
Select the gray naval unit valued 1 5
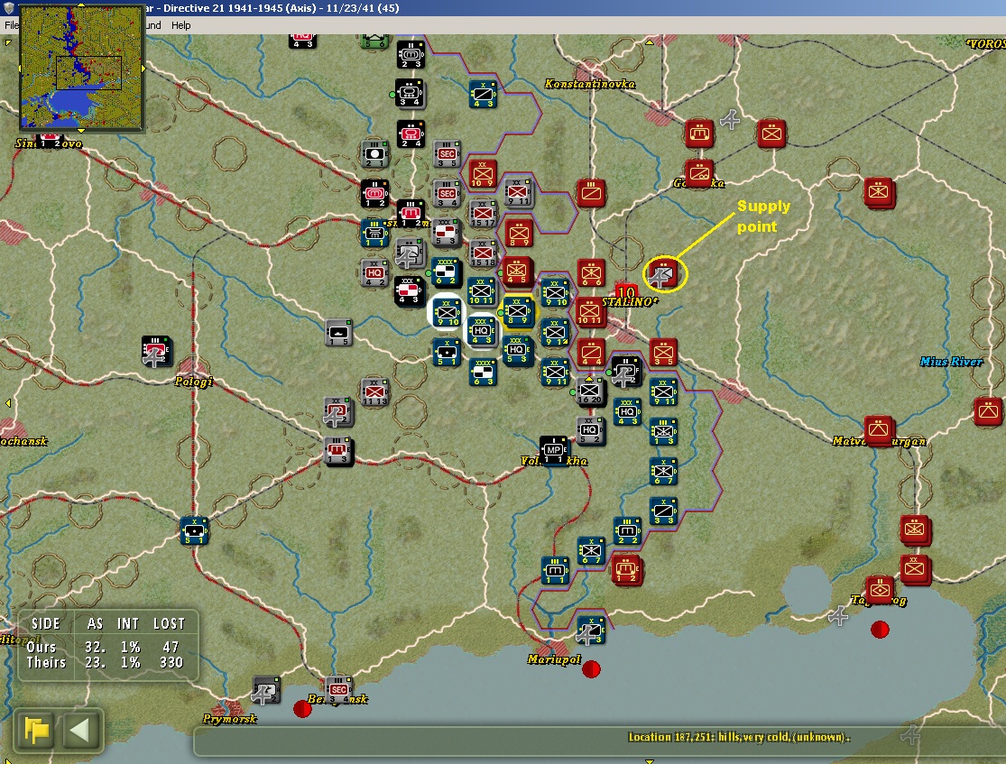pyautogui.click(x=338, y=333)
